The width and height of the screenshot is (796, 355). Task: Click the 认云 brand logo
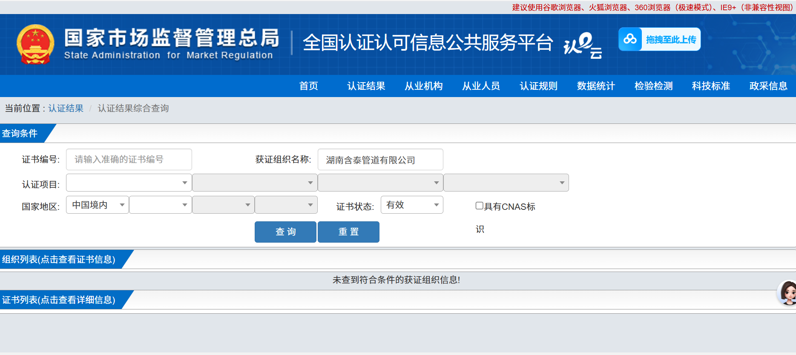pos(583,45)
